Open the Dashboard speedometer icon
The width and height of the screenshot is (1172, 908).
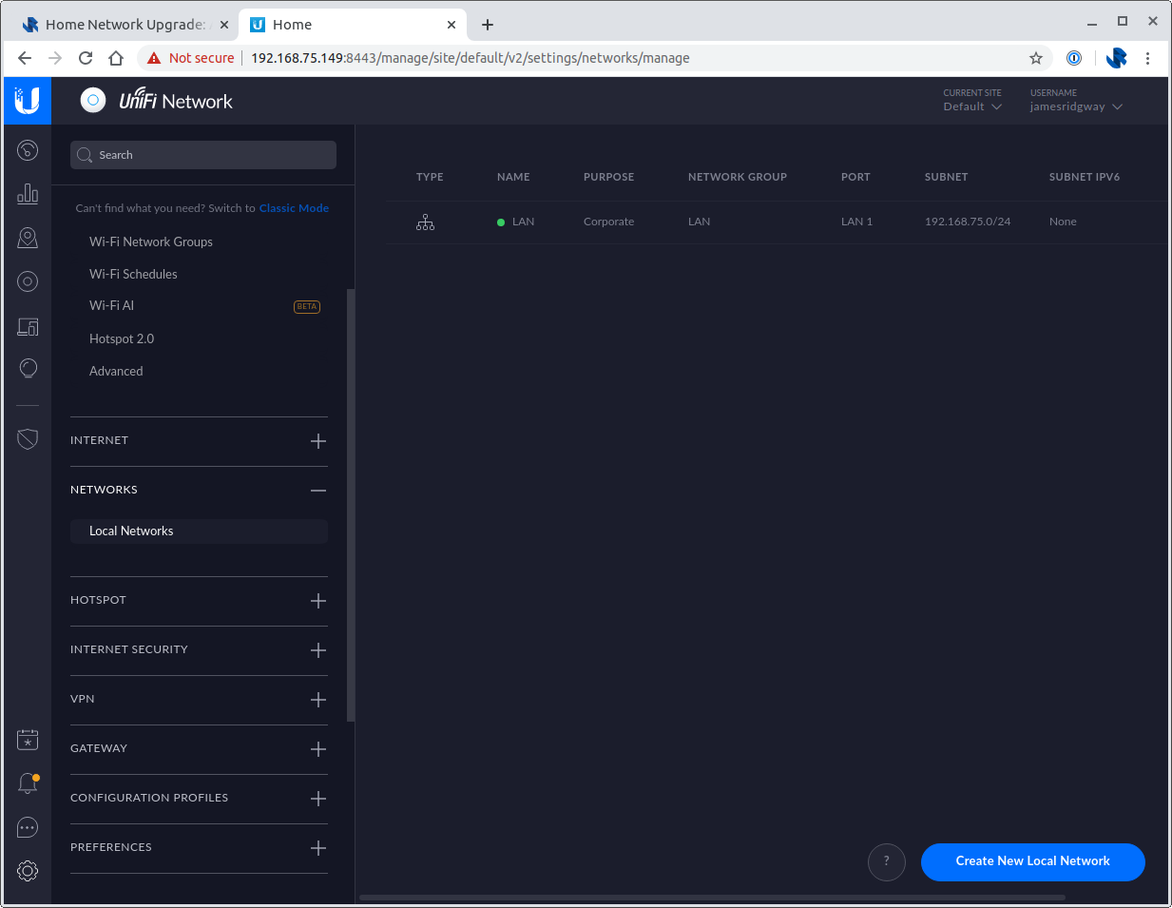coord(27,149)
